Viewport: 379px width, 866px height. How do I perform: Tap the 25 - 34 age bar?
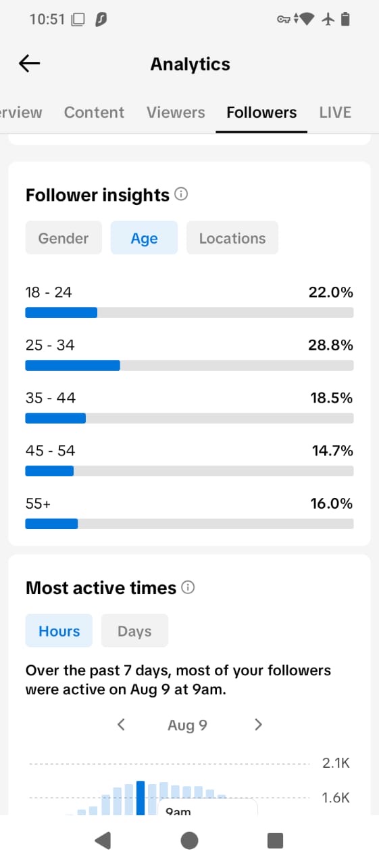tap(189, 365)
